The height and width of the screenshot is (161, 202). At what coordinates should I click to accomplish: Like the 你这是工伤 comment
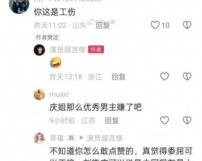155,25
